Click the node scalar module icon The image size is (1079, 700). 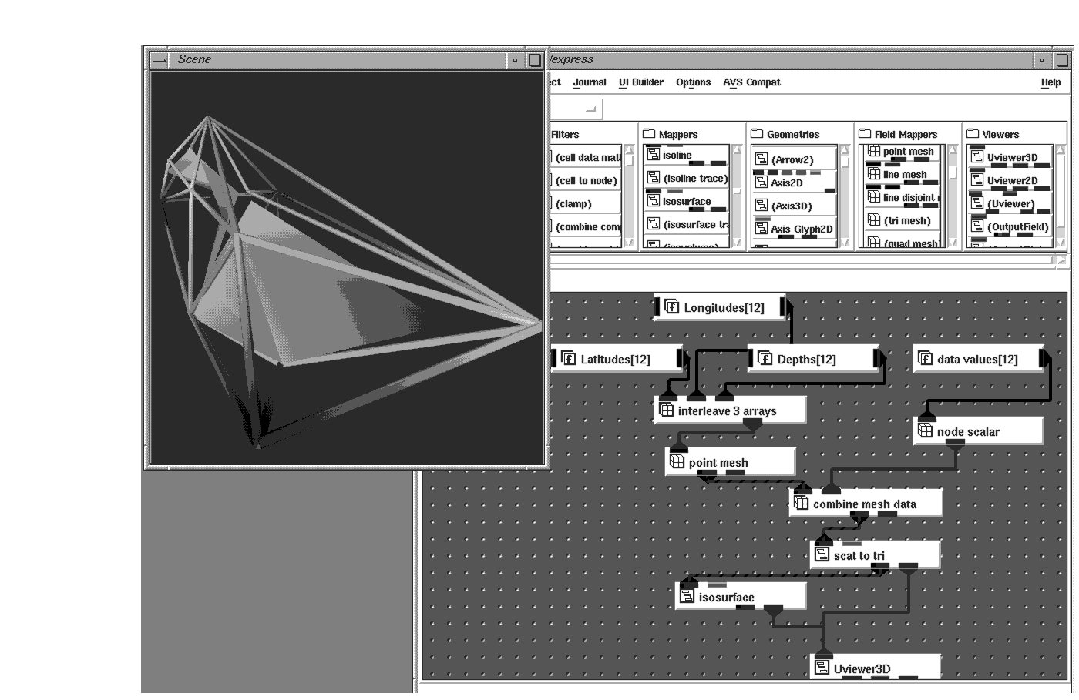pyautogui.click(x=926, y=432)
